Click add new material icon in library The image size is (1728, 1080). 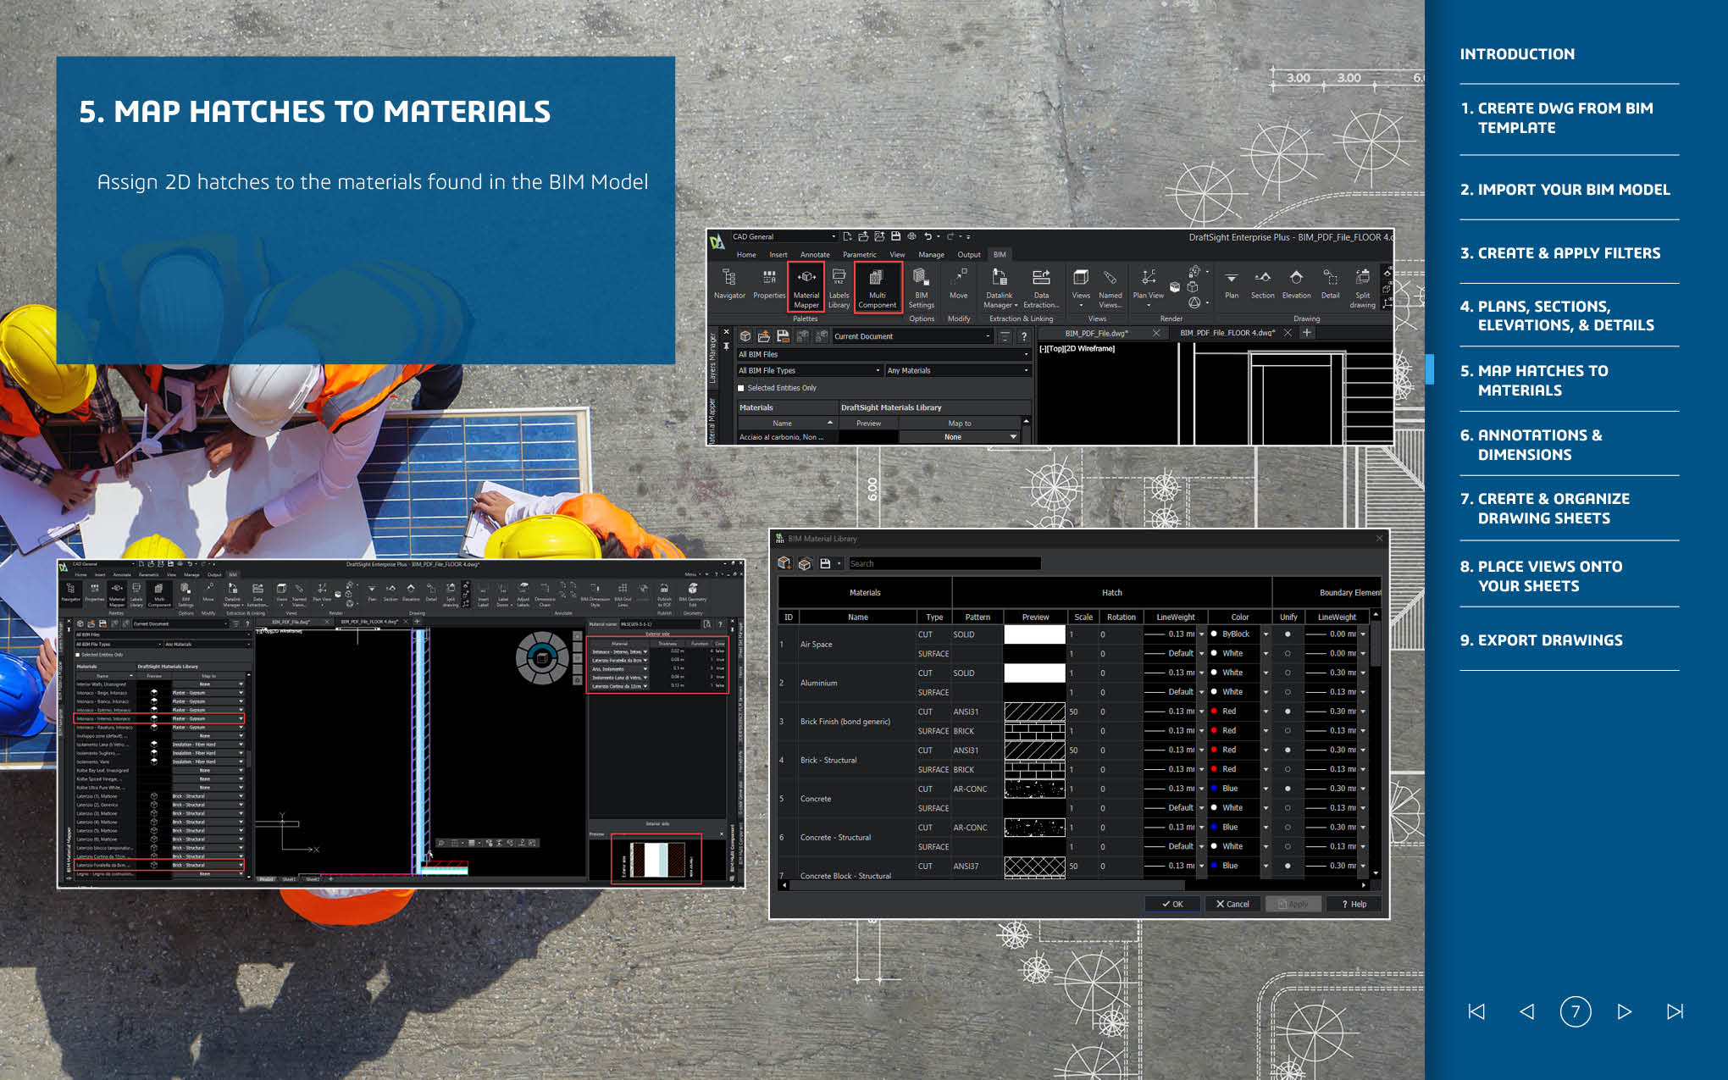(784, 563)
